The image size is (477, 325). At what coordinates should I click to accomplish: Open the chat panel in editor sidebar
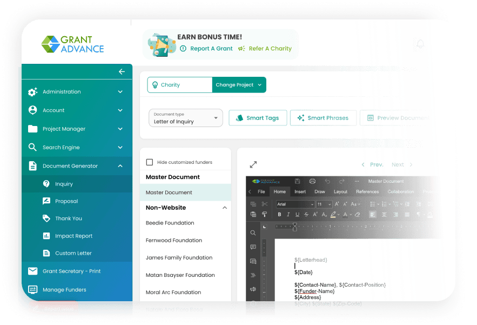pos(253,261)
